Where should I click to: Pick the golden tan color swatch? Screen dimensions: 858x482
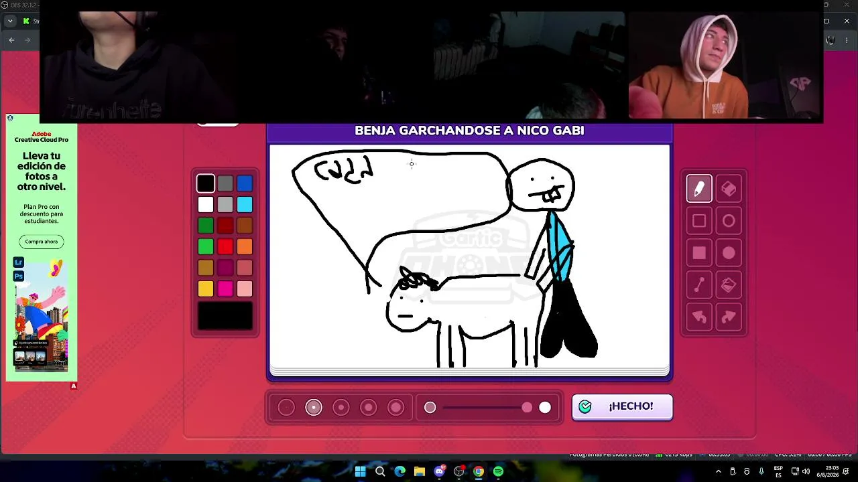pyautogui.click(x=206, y=268)
